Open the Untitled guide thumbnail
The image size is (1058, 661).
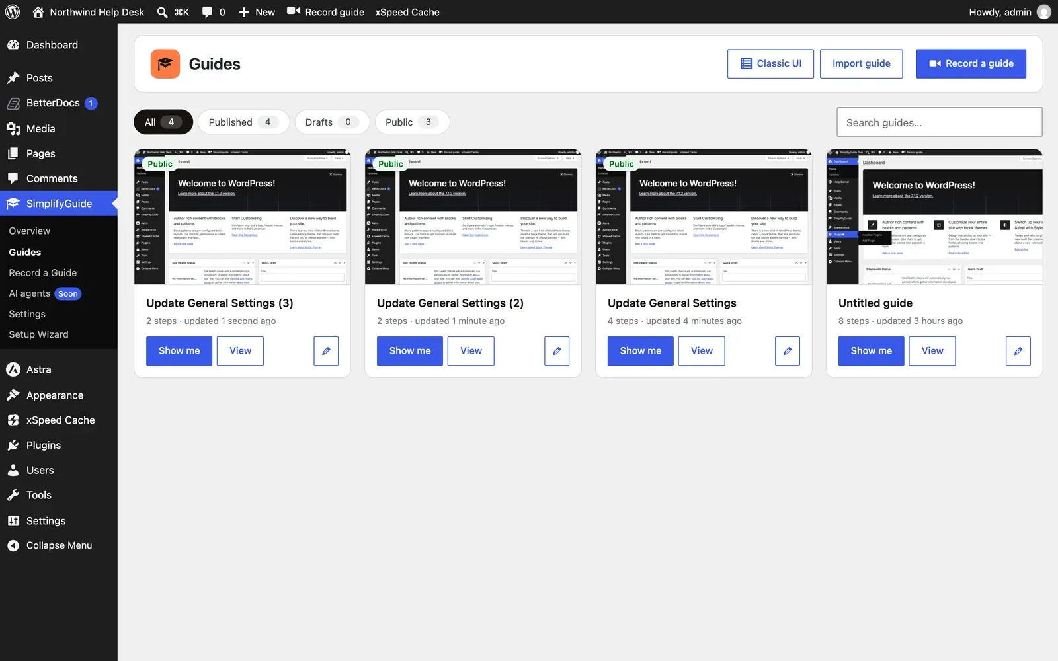pyautogui.click(x=934, y=217)
